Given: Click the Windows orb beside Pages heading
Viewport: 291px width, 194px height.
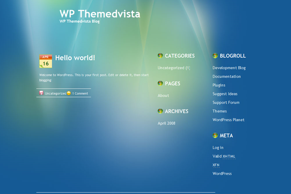Looking at the screenshot, I should [x=160, y=83].
